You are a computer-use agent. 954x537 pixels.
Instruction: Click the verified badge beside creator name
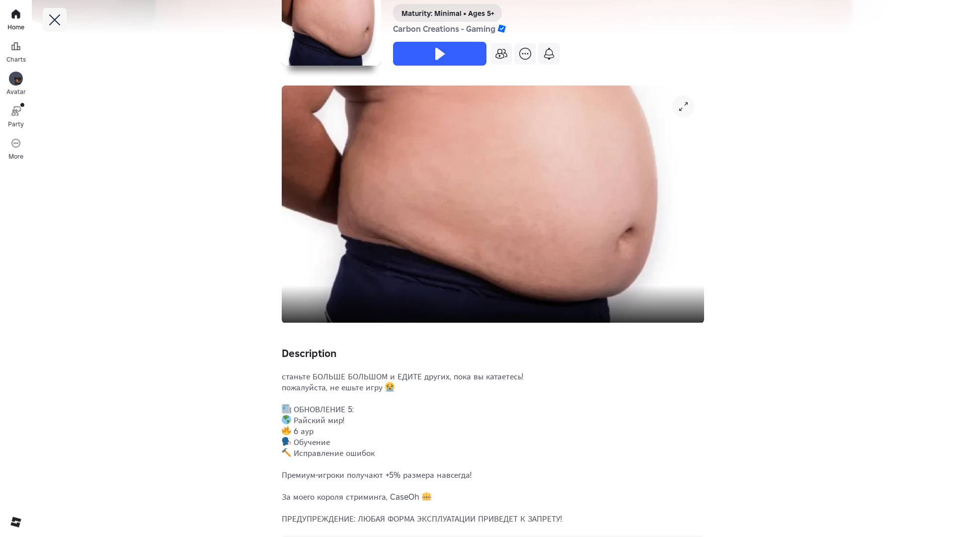click(502, 29)
